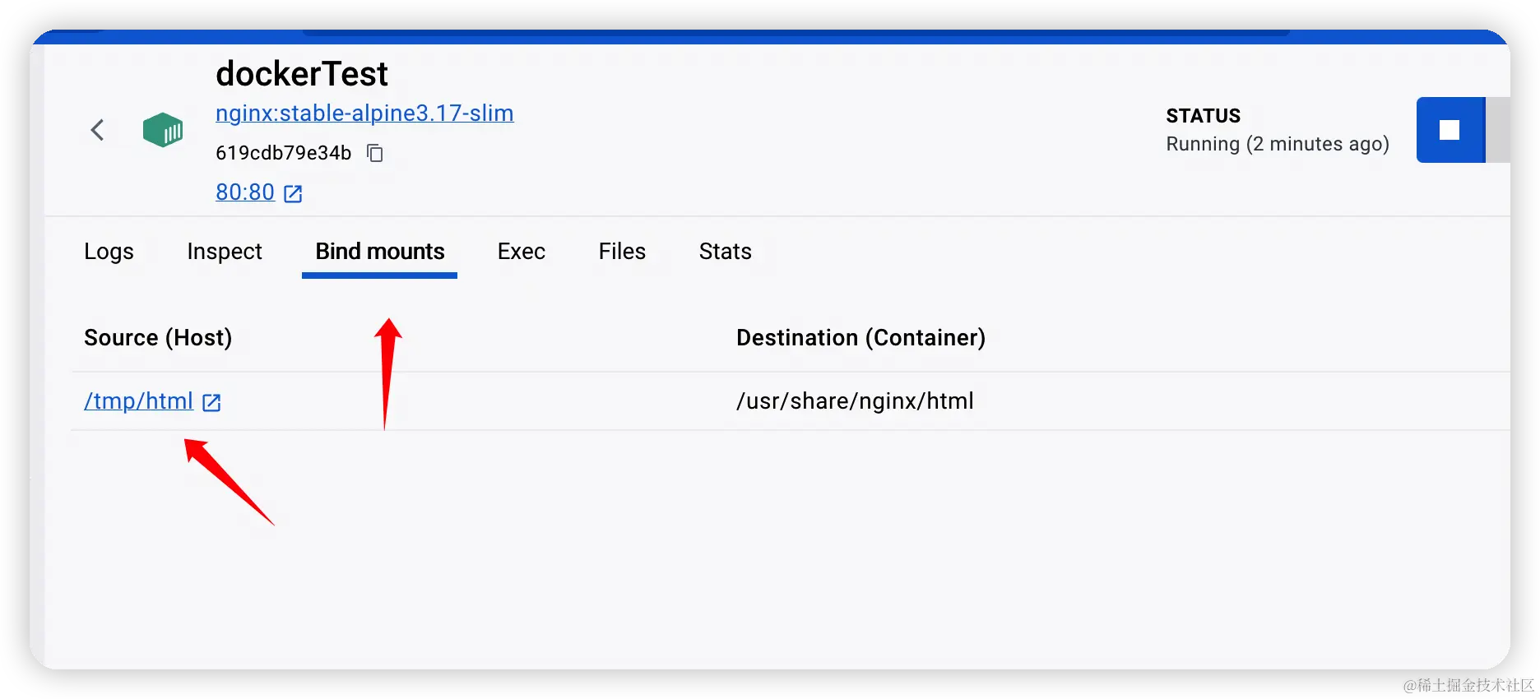
Task: Switch to the Stats tab
Action: (x=726, y=252)
